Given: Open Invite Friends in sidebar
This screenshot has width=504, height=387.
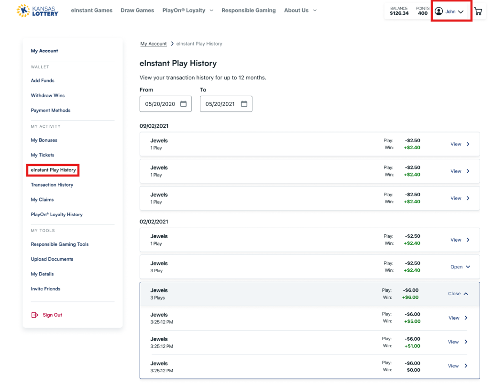Looking at the screenshot, I should (x=45, y=288).
